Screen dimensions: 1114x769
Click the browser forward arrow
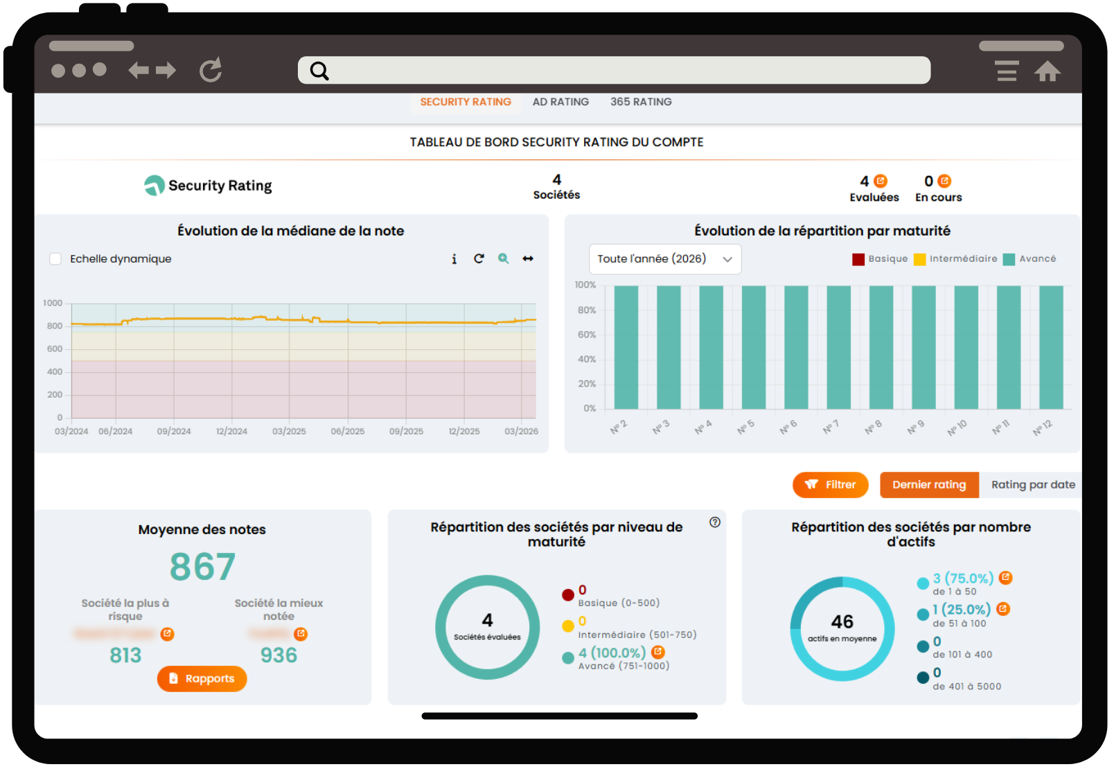(166, 70)
